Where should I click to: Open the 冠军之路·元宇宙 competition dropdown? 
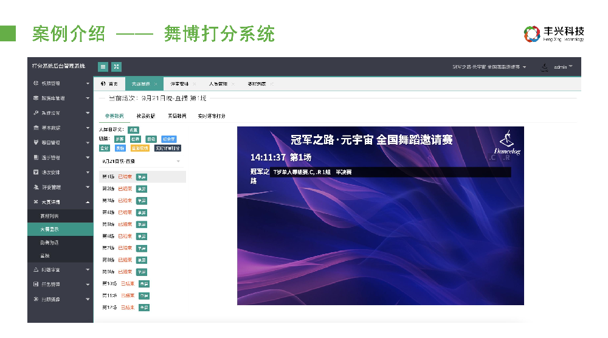(x=489, y=67)
